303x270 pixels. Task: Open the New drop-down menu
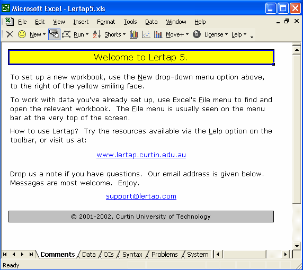pyautogui.click(x=38, y=34)
